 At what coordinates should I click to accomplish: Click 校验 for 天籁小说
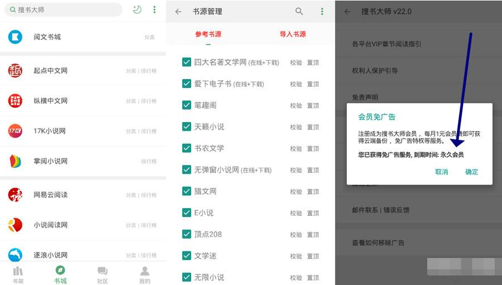point(296,127)
